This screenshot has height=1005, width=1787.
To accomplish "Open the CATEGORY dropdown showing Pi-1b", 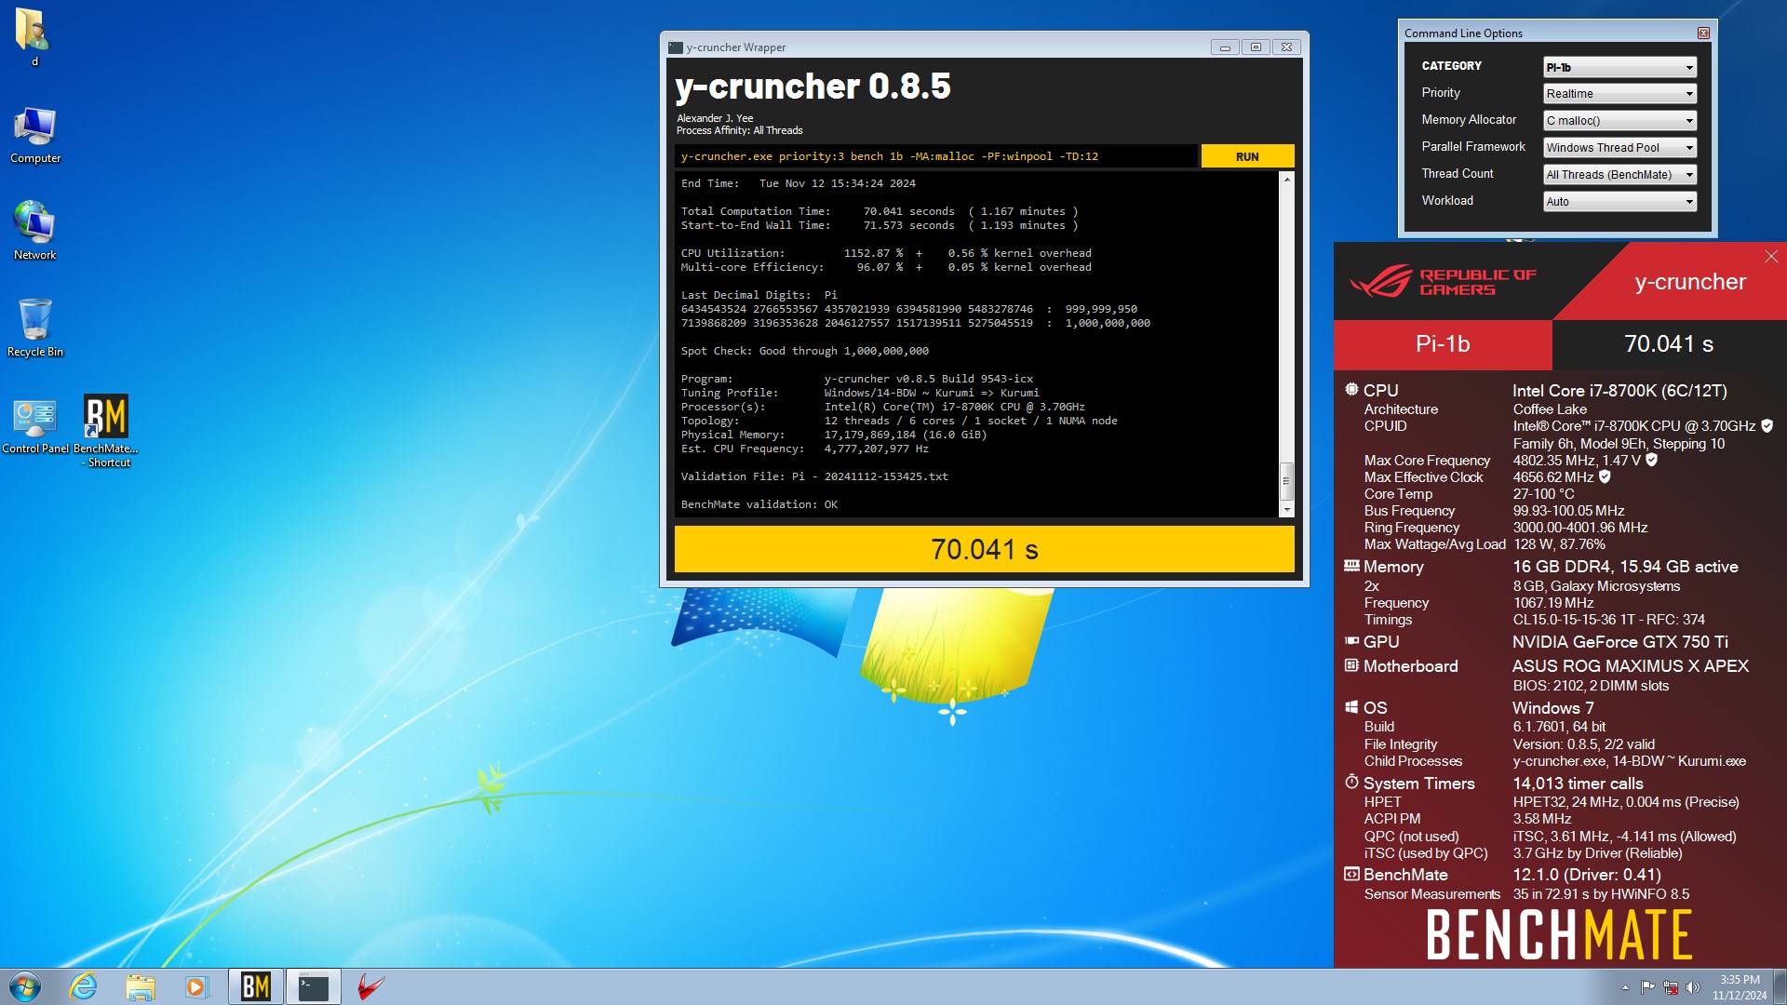I will coord(1619,67).
